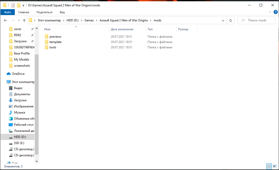This screenshot has width=279, height=170.
Task: Open Локальный диск in sidebar
Action: [x=21, y=131]
